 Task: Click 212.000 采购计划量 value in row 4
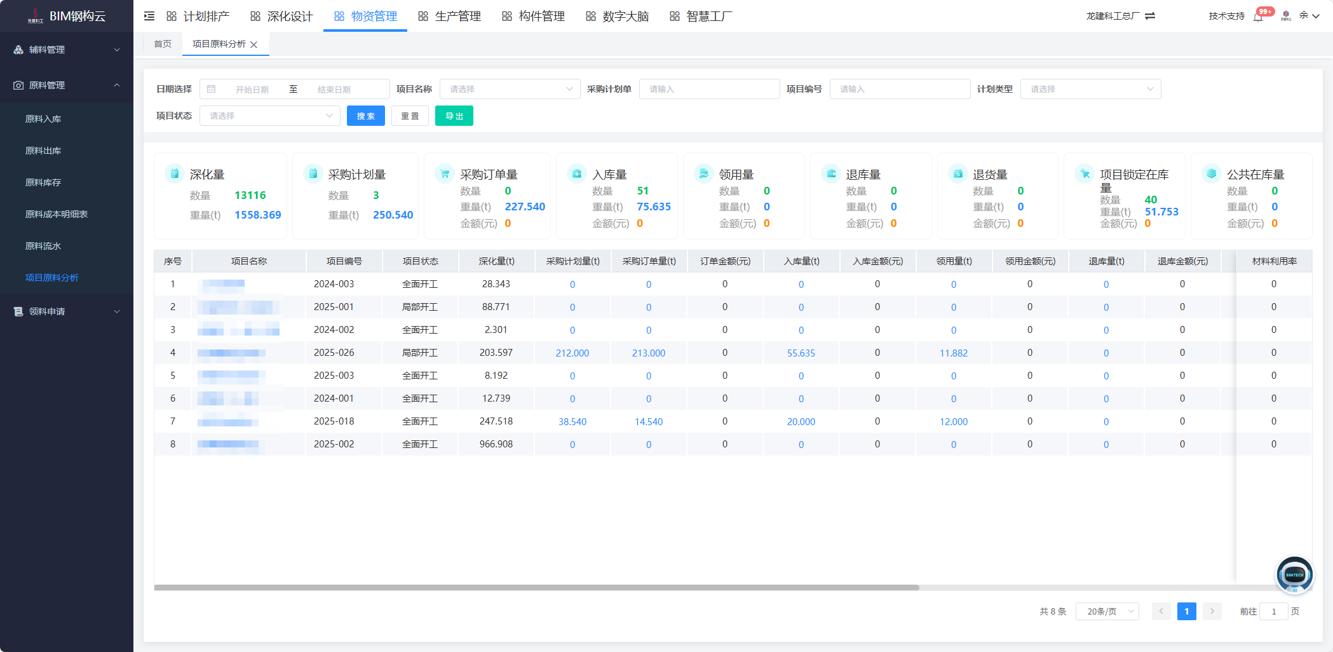pos(572,353)
